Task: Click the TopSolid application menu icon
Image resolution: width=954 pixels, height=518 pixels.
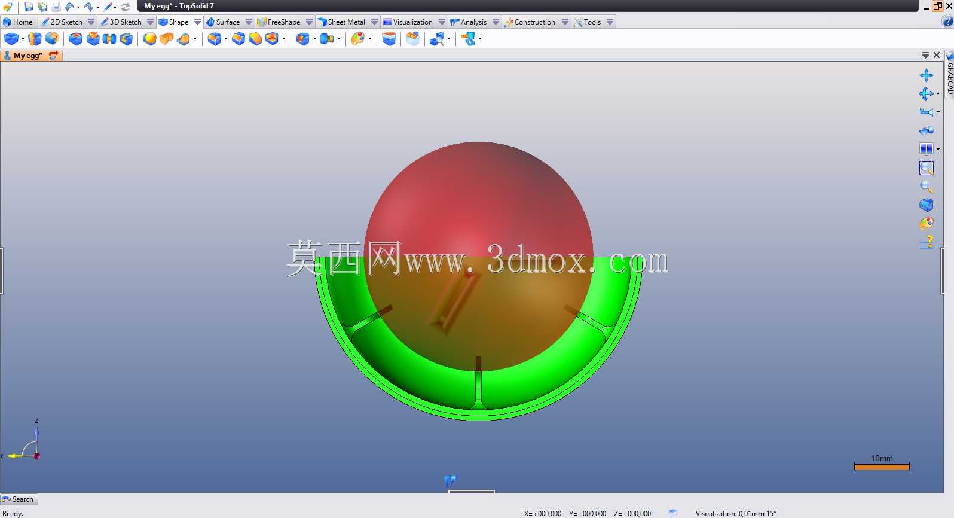Action: [7, 7]
